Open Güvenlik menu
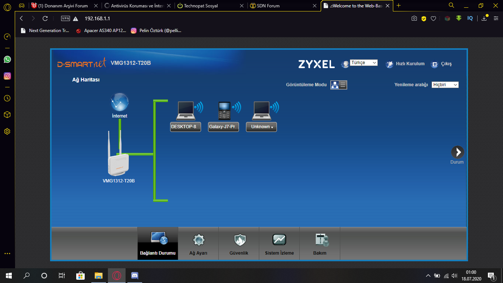The height and width of the screenshot is (283, 503). click(239, 244)
